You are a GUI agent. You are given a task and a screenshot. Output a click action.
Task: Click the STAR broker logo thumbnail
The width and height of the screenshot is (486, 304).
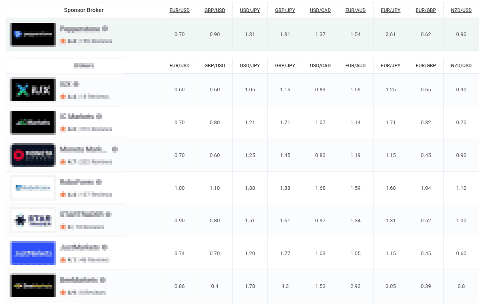(33, 220)
